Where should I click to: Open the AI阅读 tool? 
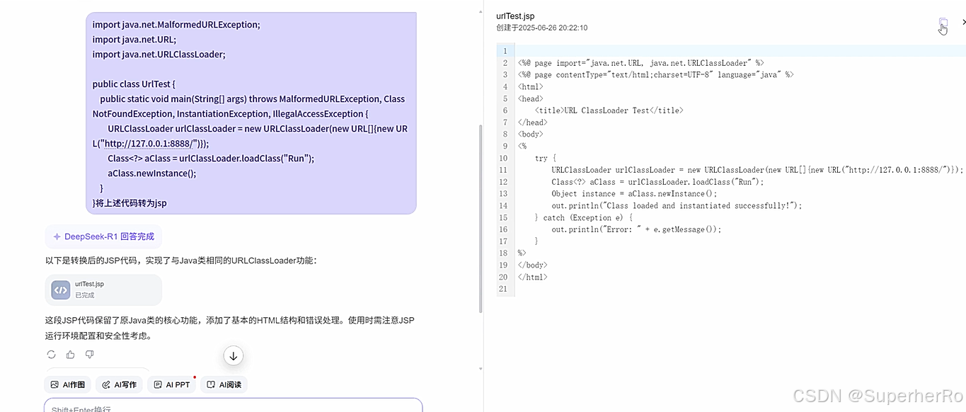tap(224, 384)
